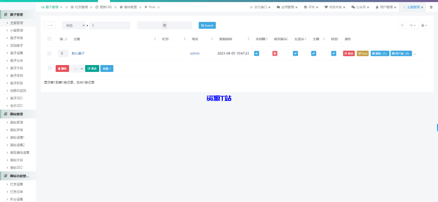Viewport: 438px width, 202px height.
Task: Click the blue Search button
Action: click(207, 25)
